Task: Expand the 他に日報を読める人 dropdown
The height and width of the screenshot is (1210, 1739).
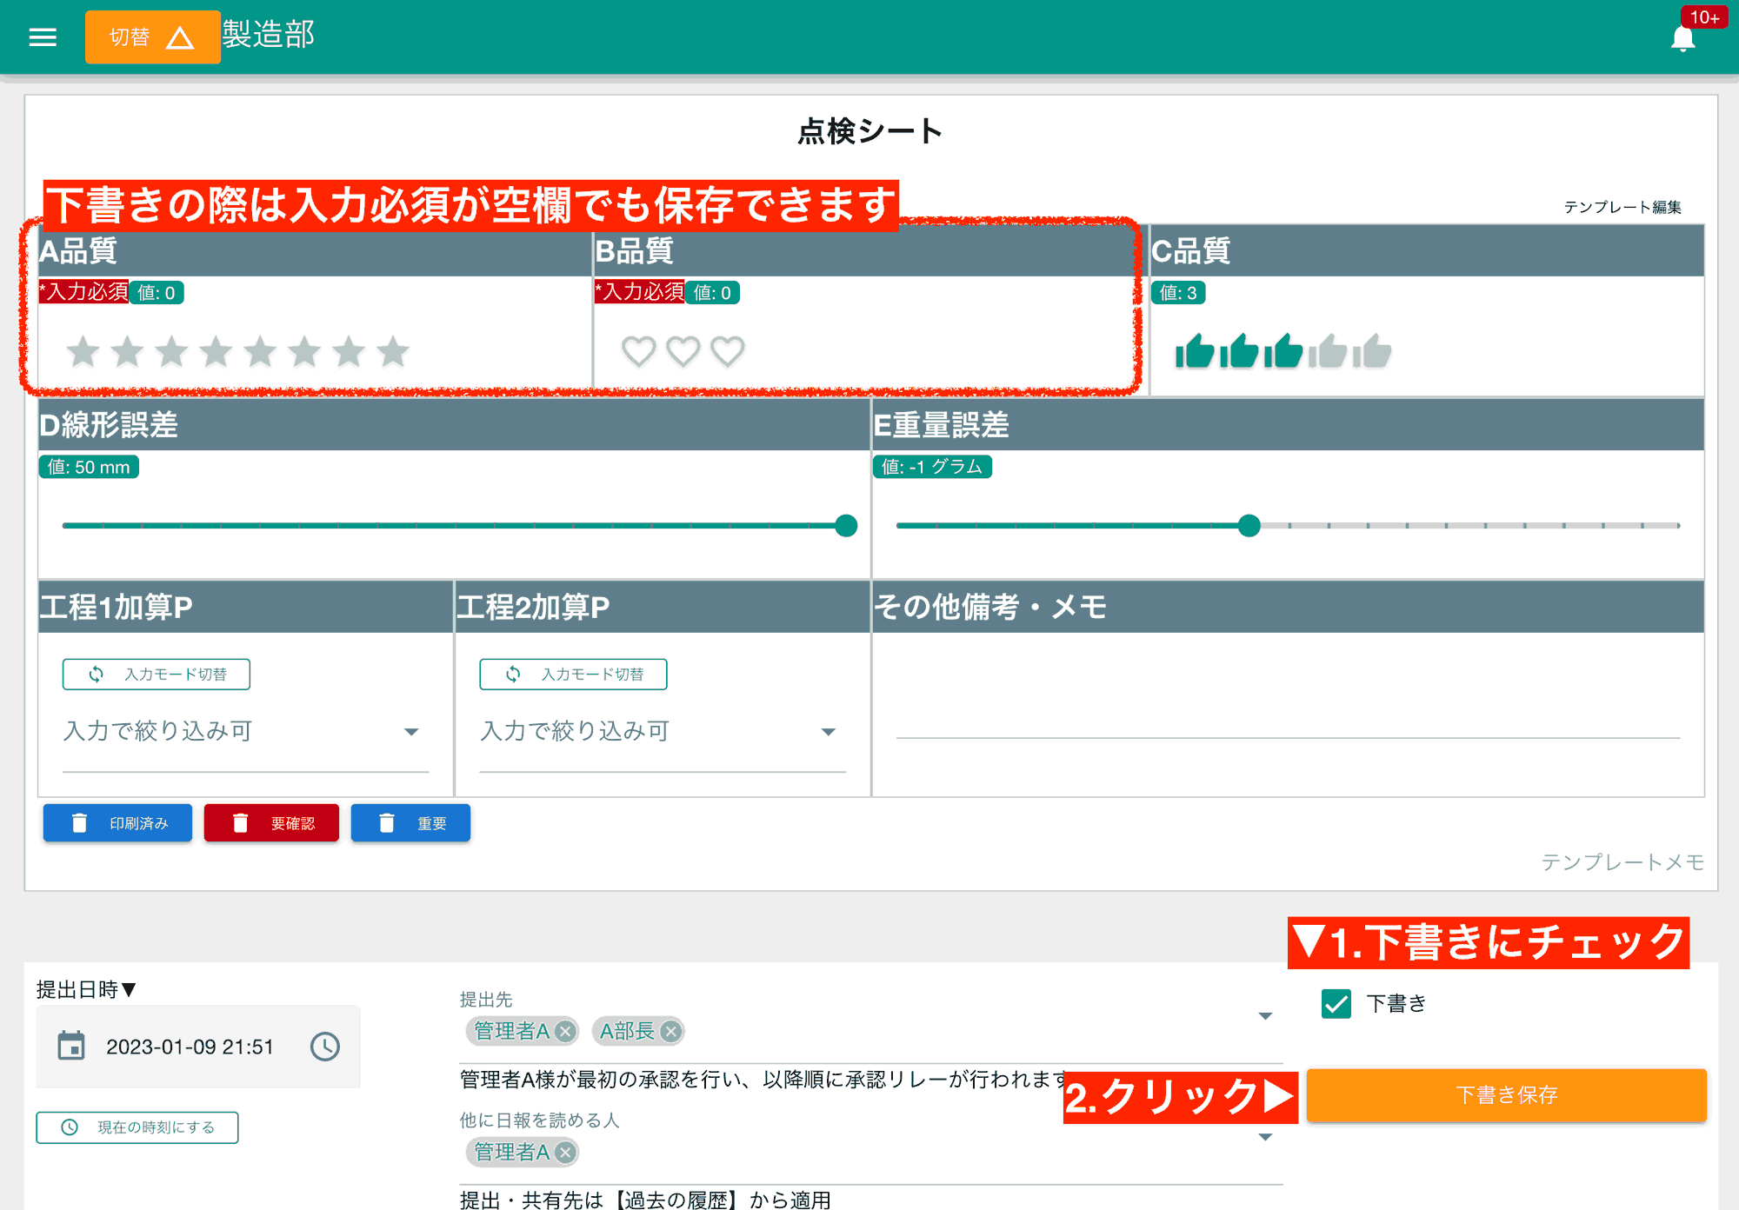Action: click(1265, 1136)
